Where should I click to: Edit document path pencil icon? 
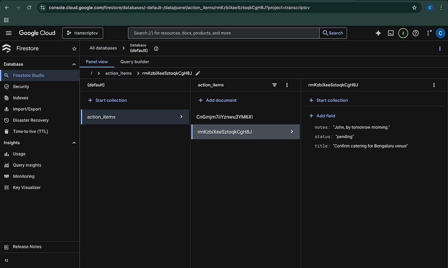tap(198, 73)
